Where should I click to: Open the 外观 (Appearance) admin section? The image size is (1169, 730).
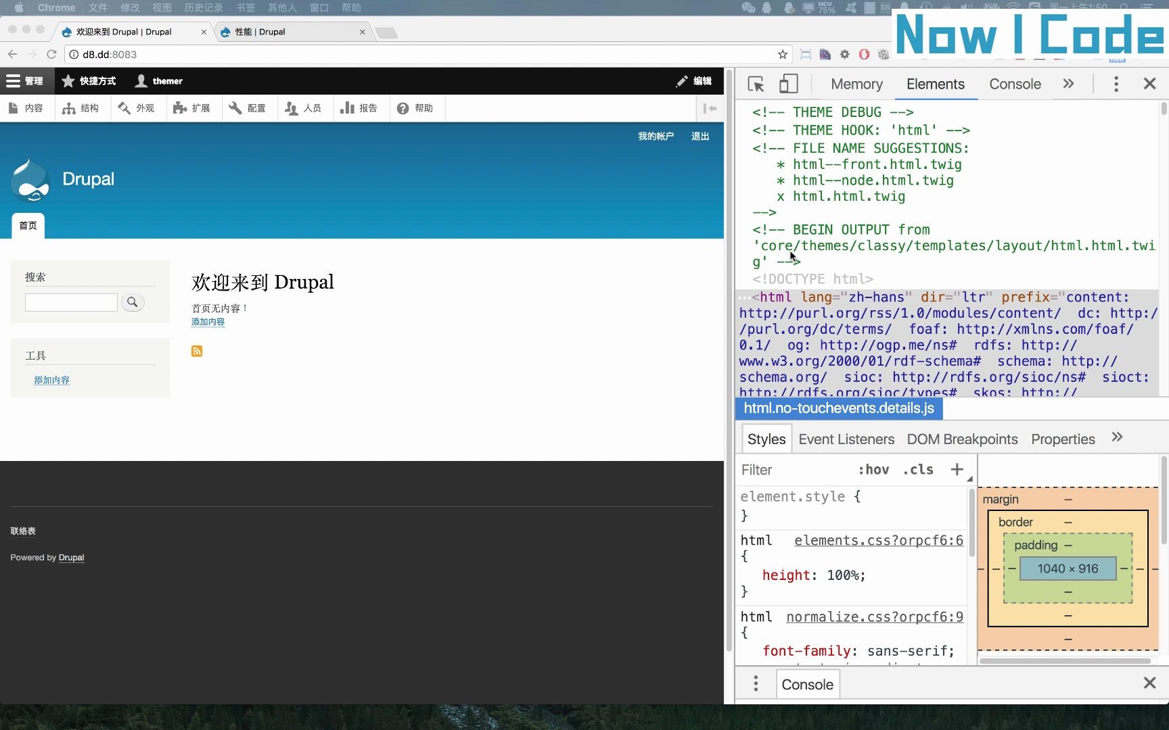coord(137,108)
